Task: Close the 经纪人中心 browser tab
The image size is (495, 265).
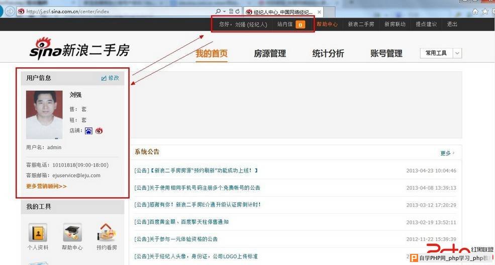Action: [319, 12]
